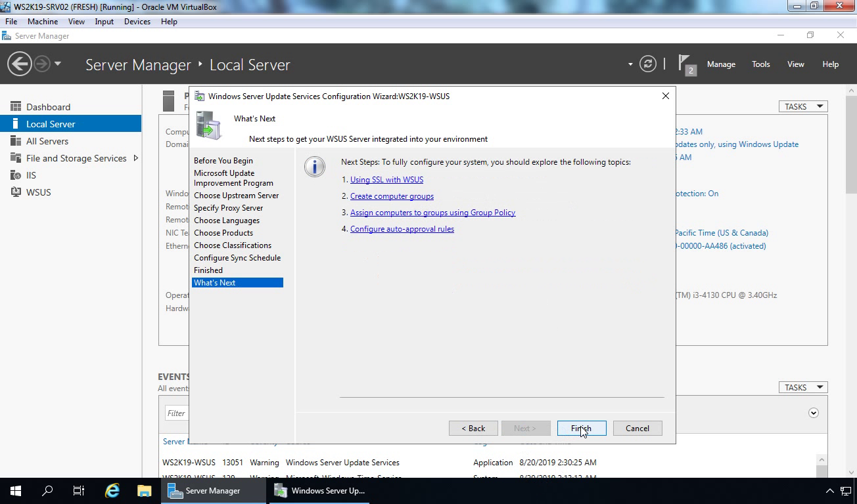Open the VirtualBox File menu

pos(11,22)
